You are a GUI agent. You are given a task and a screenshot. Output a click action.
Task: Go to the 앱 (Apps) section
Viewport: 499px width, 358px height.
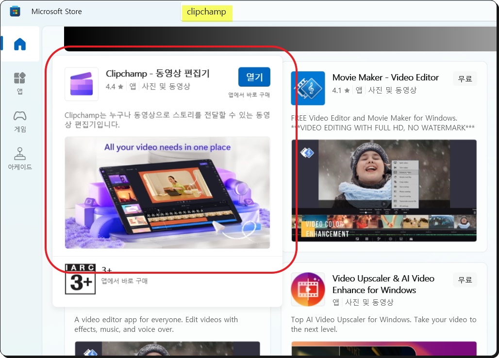(x=20, y=83)
